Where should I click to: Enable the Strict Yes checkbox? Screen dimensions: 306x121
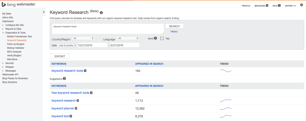[162, 38]
